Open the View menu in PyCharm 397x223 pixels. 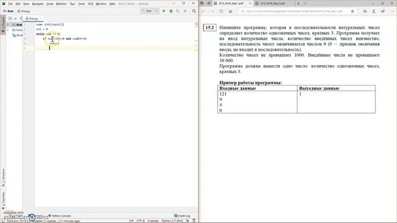pyautogui.click(x=26, y=4)
